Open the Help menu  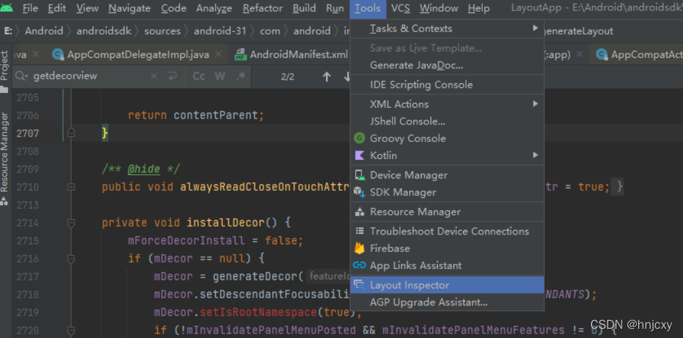479,8
